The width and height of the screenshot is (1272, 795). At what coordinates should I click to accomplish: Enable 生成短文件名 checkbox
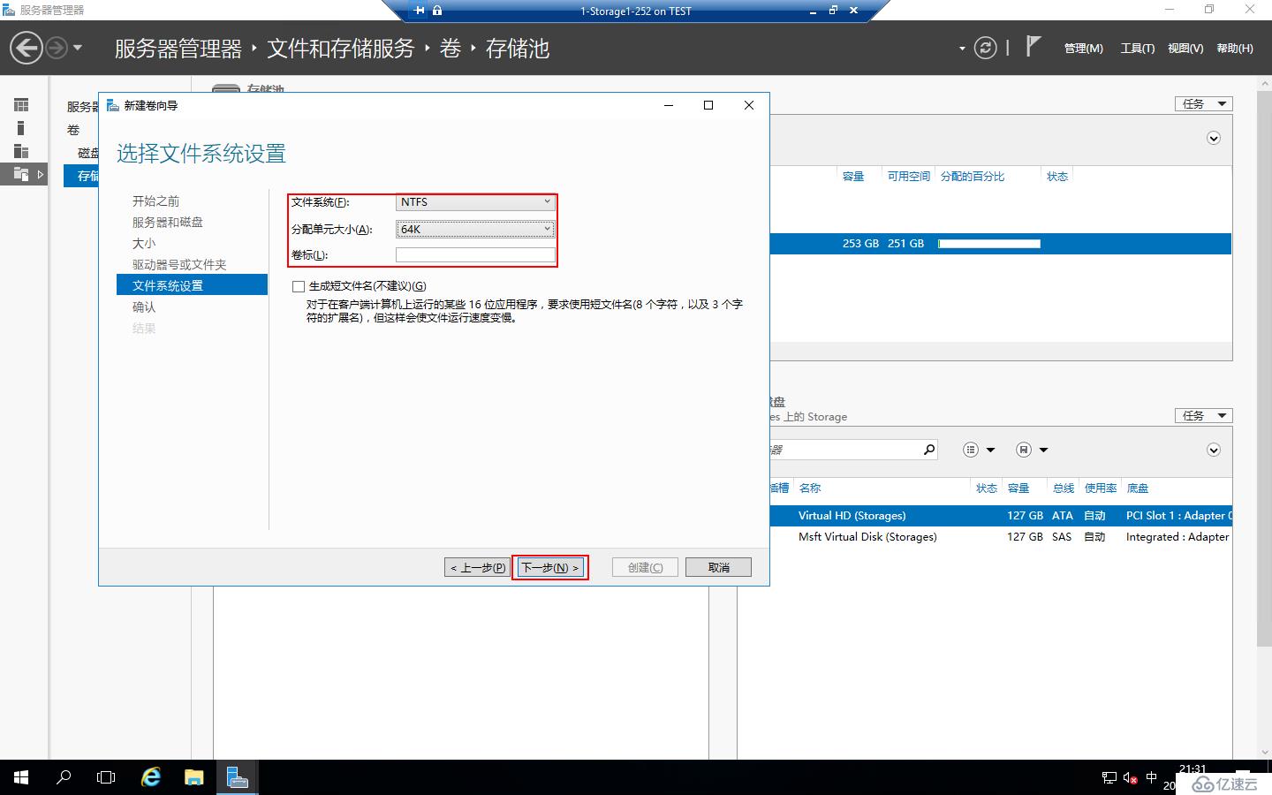[299, 286]
